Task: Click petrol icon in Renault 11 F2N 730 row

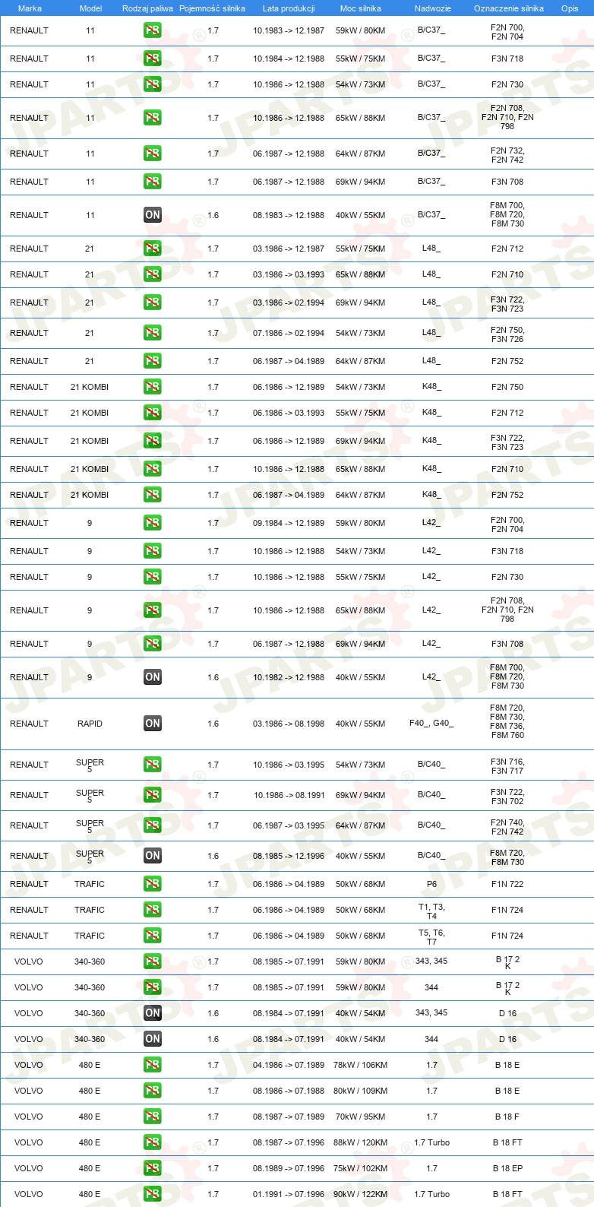Action: point(153,84)
